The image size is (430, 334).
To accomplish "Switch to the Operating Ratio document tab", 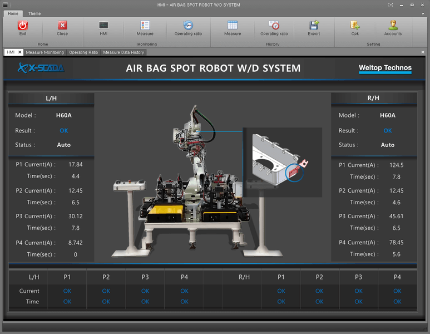I will 83,52.
